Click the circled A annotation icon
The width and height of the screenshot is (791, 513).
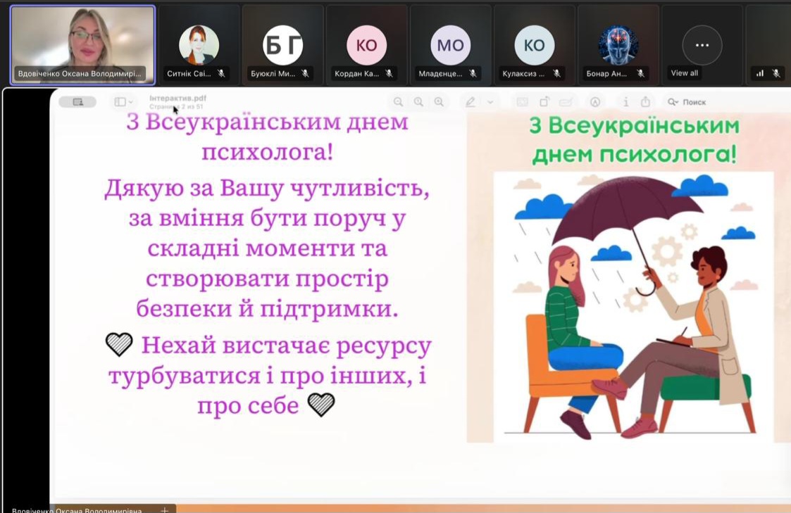point(595,102)
